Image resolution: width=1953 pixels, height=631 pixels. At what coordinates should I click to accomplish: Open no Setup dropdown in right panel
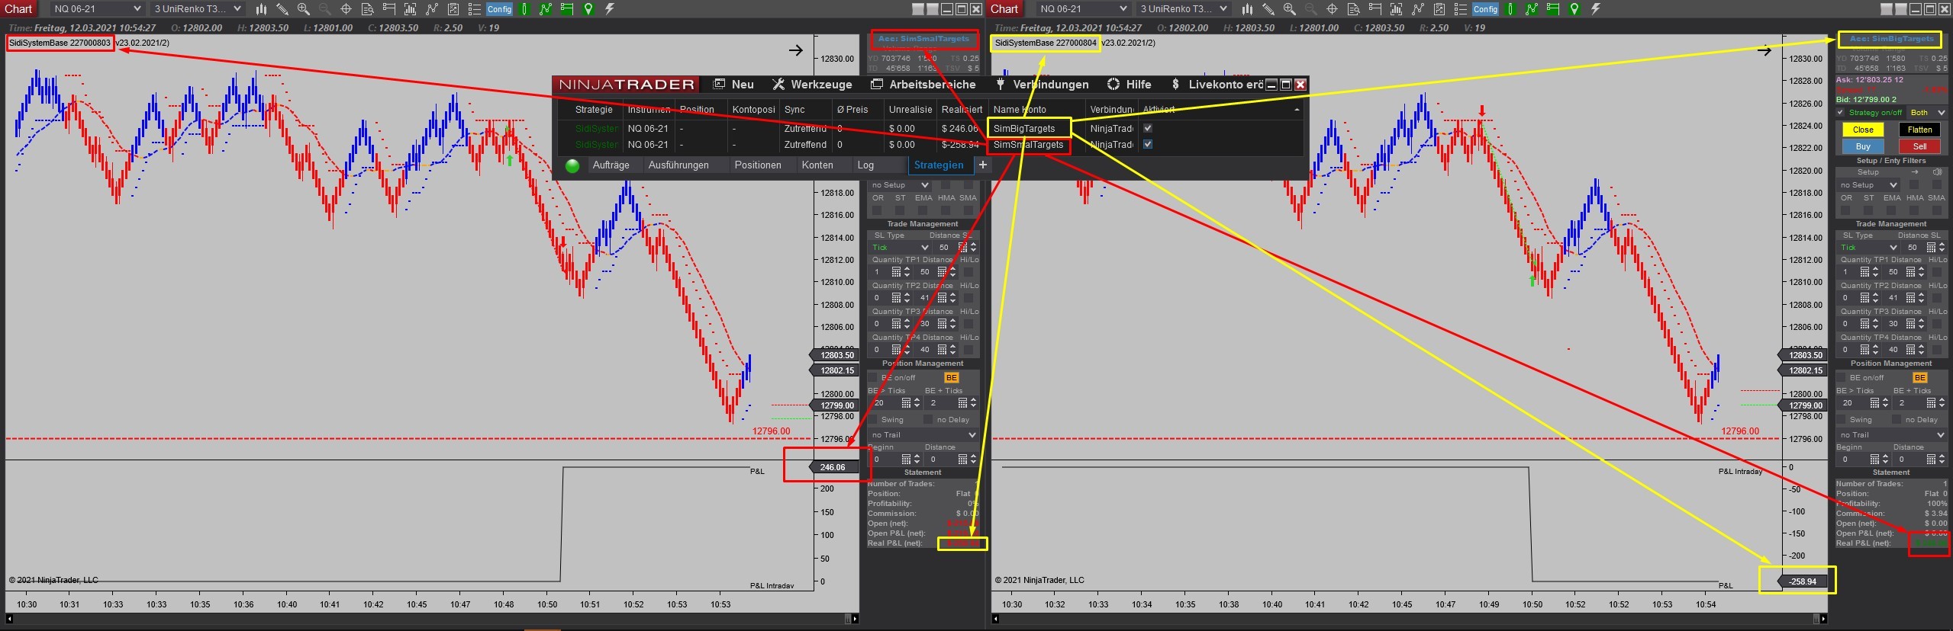pyautogui.click(x=1868, y=185)
